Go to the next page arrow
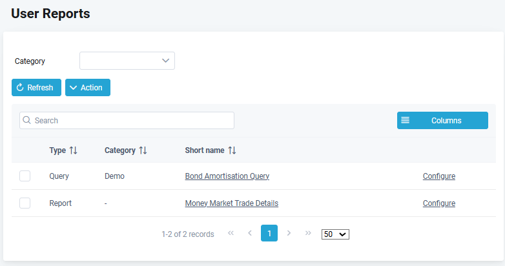505x266 pixels. coord(289,233)
